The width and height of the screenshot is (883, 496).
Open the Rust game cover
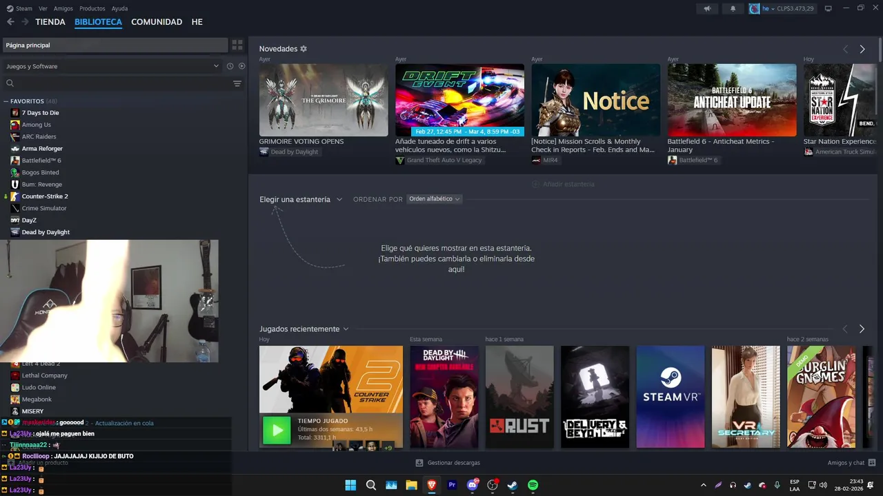(519, 397)
